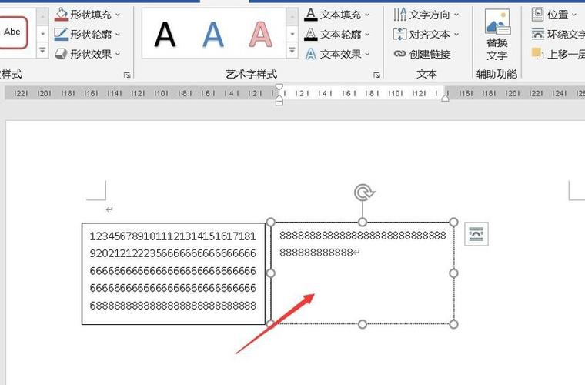Click the rotation handle above the text box
585x385 pixels.
tap(363, 192)
